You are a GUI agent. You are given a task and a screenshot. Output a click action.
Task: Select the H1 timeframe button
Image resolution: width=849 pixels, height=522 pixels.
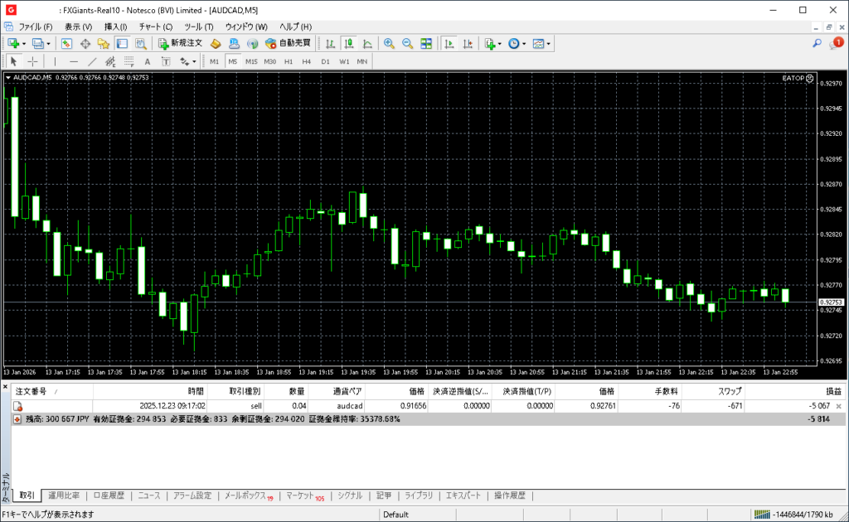(x=289, y=61)
